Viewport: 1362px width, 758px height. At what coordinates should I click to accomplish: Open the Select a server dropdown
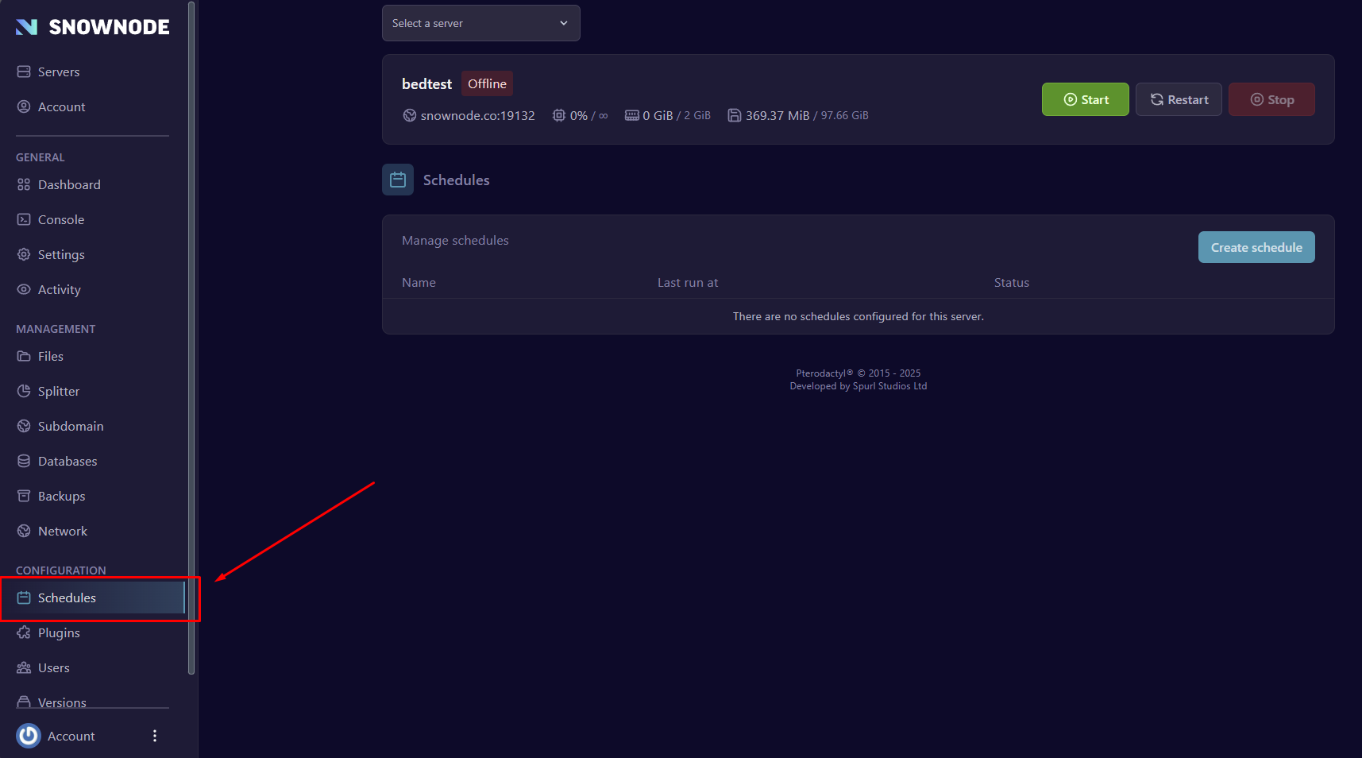click(481, 23)
